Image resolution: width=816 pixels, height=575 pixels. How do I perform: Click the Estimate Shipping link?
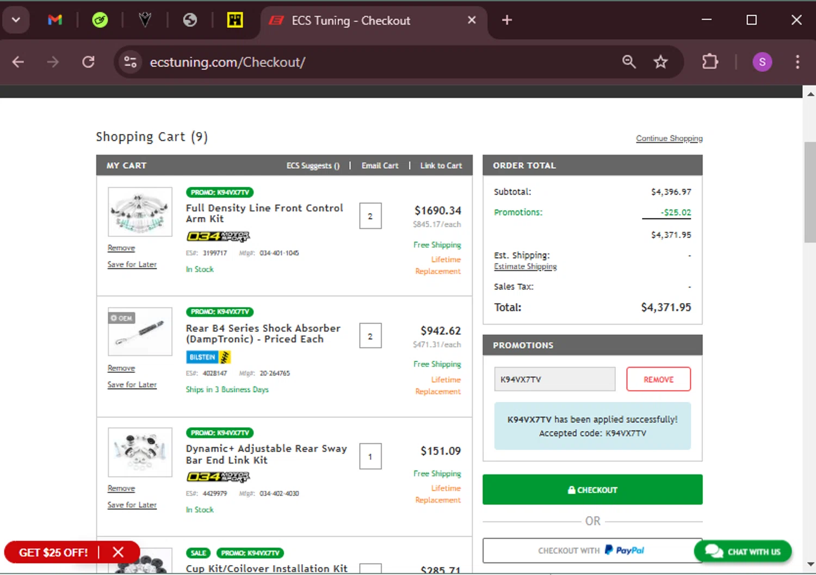[525, 267]
